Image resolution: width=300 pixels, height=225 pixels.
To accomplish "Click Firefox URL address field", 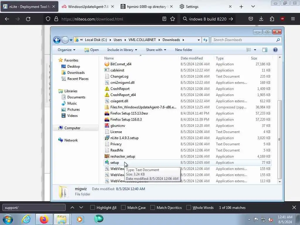I will tap(110, 19).
